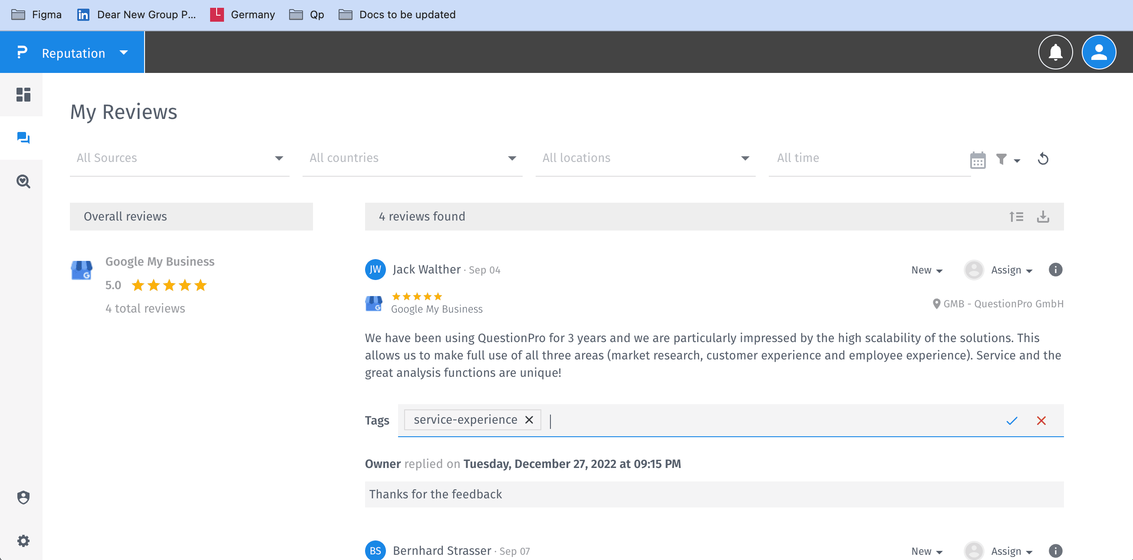Go to the dashboard sidebar icon

(23, 95)
